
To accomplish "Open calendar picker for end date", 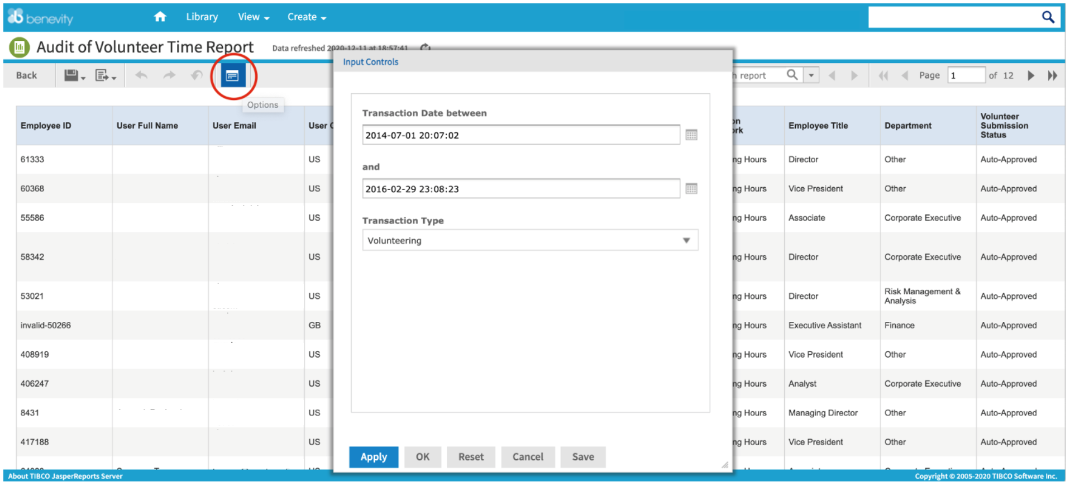I will click(x=691, y=189).
